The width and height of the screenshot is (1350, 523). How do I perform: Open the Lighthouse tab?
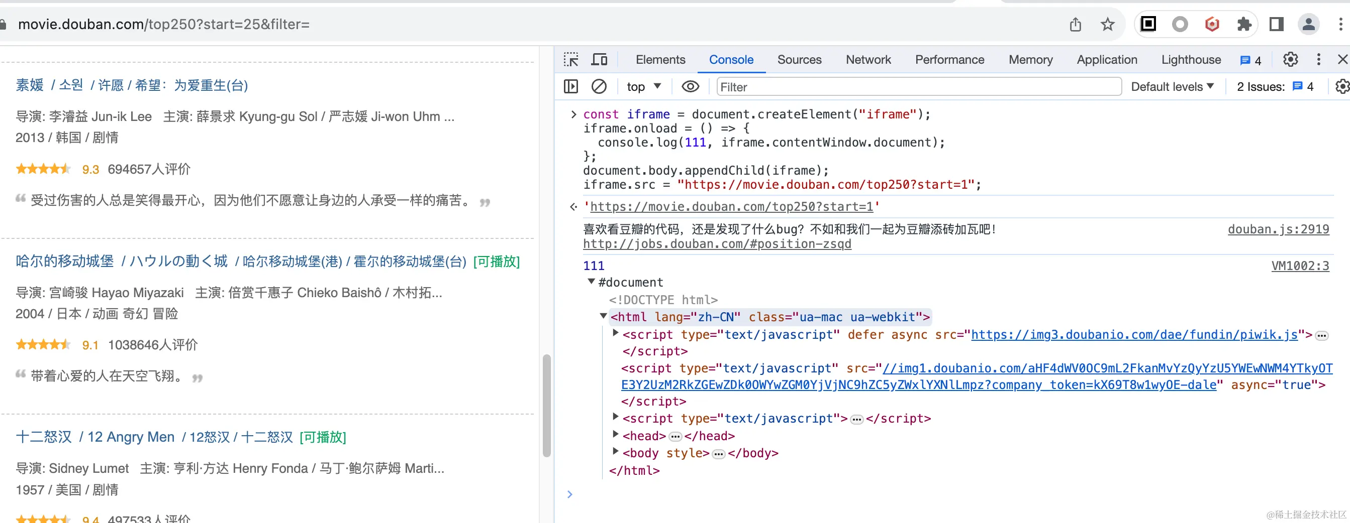1191,60
